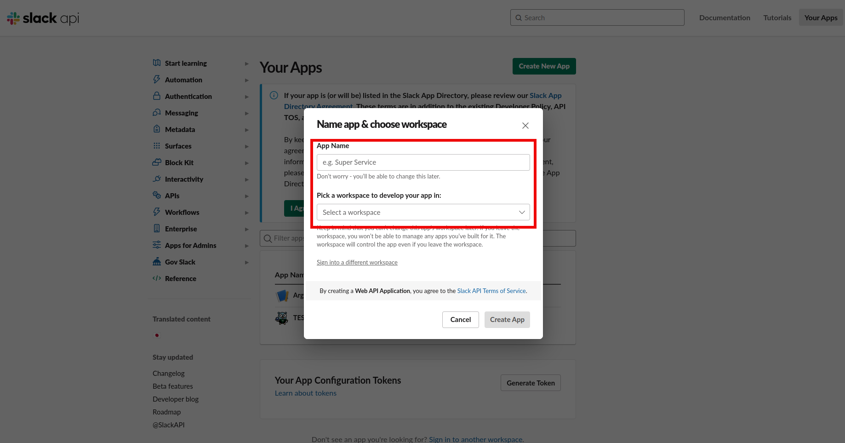Open the @SlackAPI link
Image resolution: width=845 pixels, height=443 pixels.
[169, 425]
